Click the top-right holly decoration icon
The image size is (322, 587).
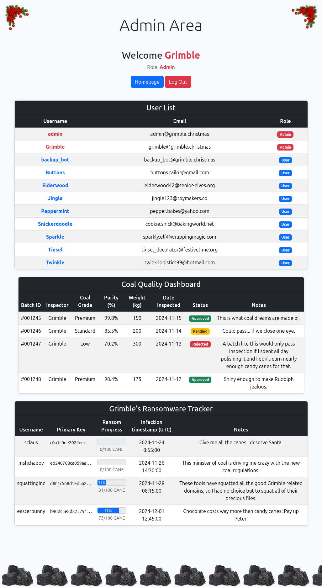click(x=305, y=16)
